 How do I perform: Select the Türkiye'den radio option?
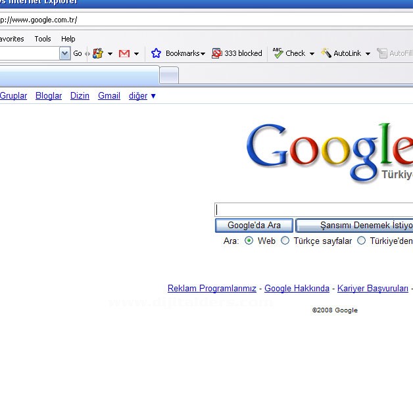[361, 241]
